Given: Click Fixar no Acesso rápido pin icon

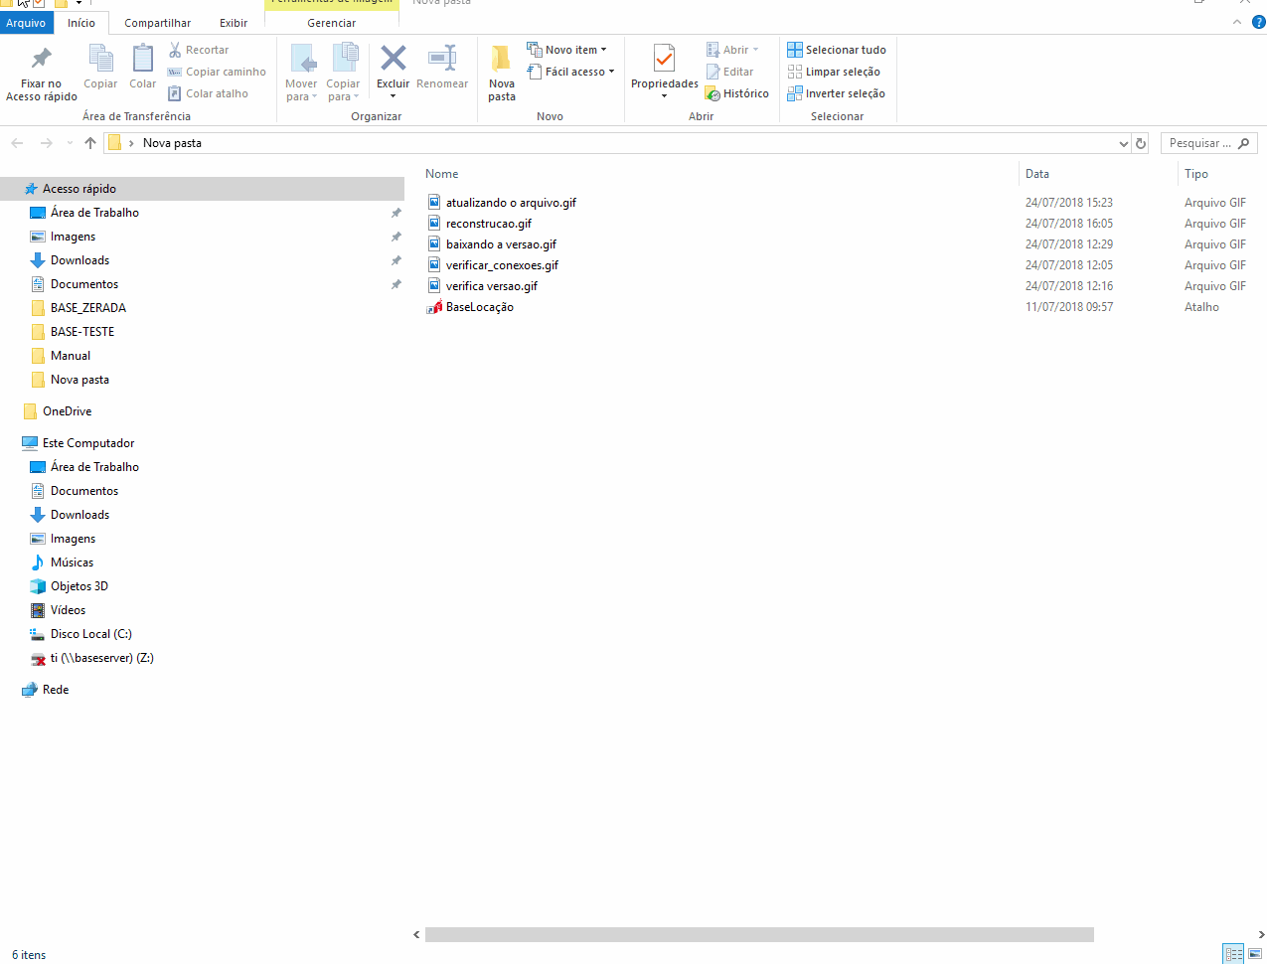Looking at the screenshot, I should tap(41, 60).
